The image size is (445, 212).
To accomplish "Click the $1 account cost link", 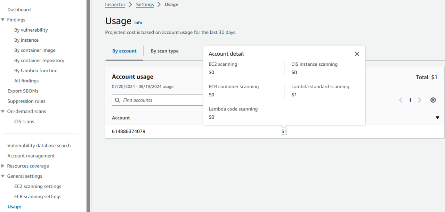I will click(x=284, y=131).
